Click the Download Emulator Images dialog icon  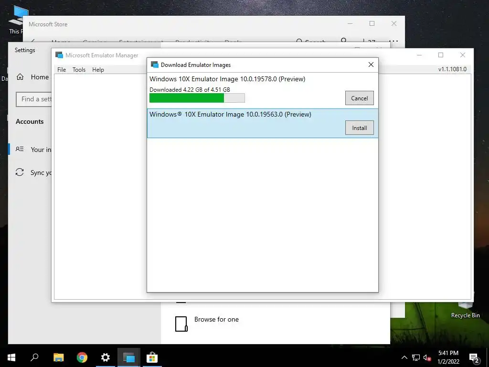tap(154, 65)
